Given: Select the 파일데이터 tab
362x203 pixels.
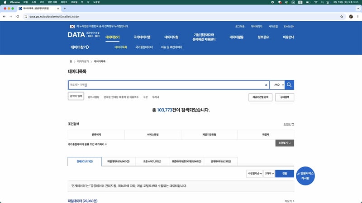Looking at the screenshot, I should (119, 161).
